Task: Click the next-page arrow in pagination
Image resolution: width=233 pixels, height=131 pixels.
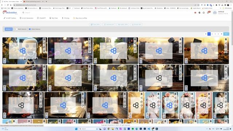Action: point(221,34)
